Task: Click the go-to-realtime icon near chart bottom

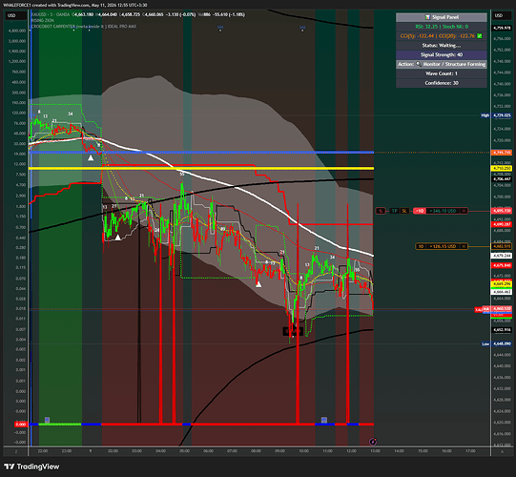Action: coord(373,442)
